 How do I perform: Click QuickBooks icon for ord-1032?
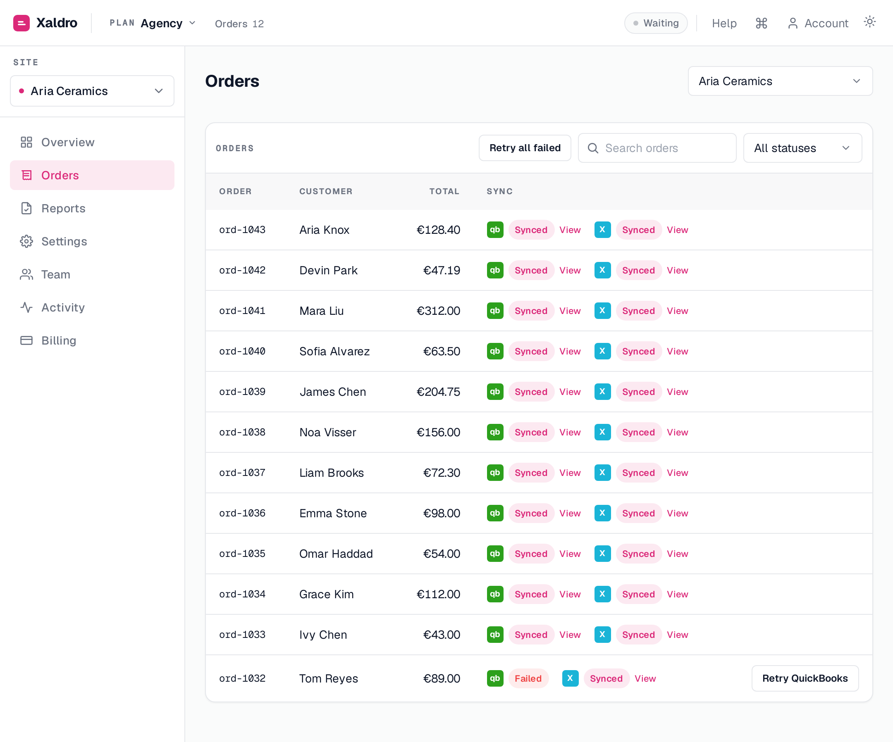495,678
